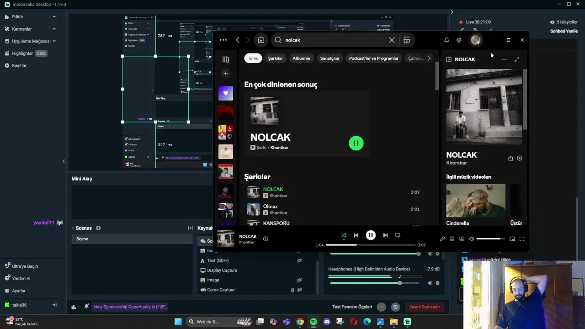Open Liked Songs heart tile
The image size is (585, 329).
[226, 93]
